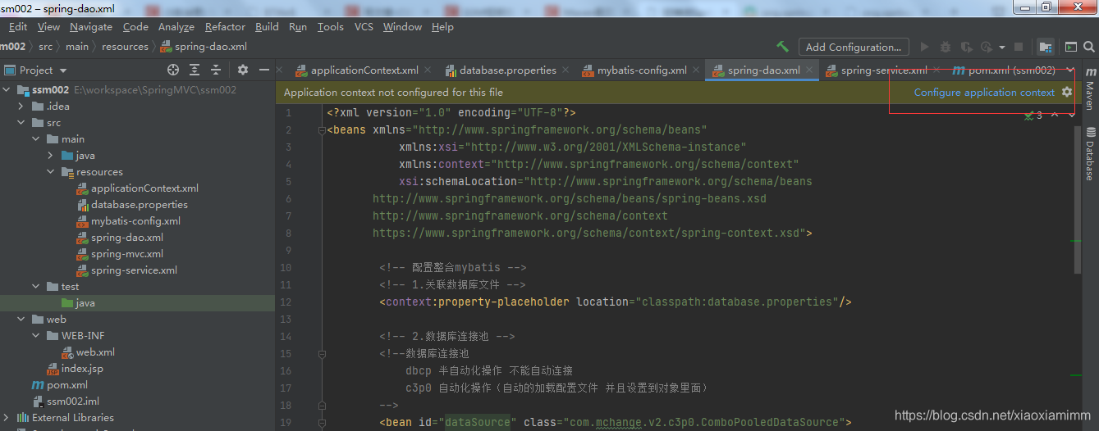Click Run with Coverage icon
This screenshot has width=1099, height=431.
[967, 48]
